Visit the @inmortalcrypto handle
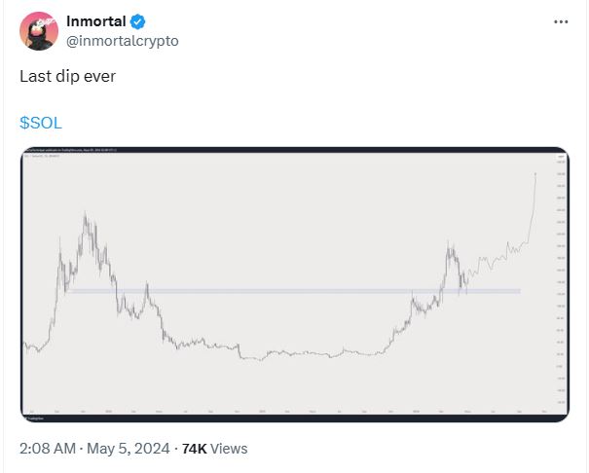This screenshot has width=589, height=473. click(x=123, y=41)
